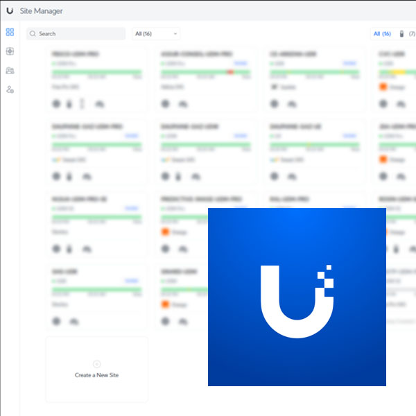Click the Site Manager title text

pyautogui.click(x=41, y=11)
